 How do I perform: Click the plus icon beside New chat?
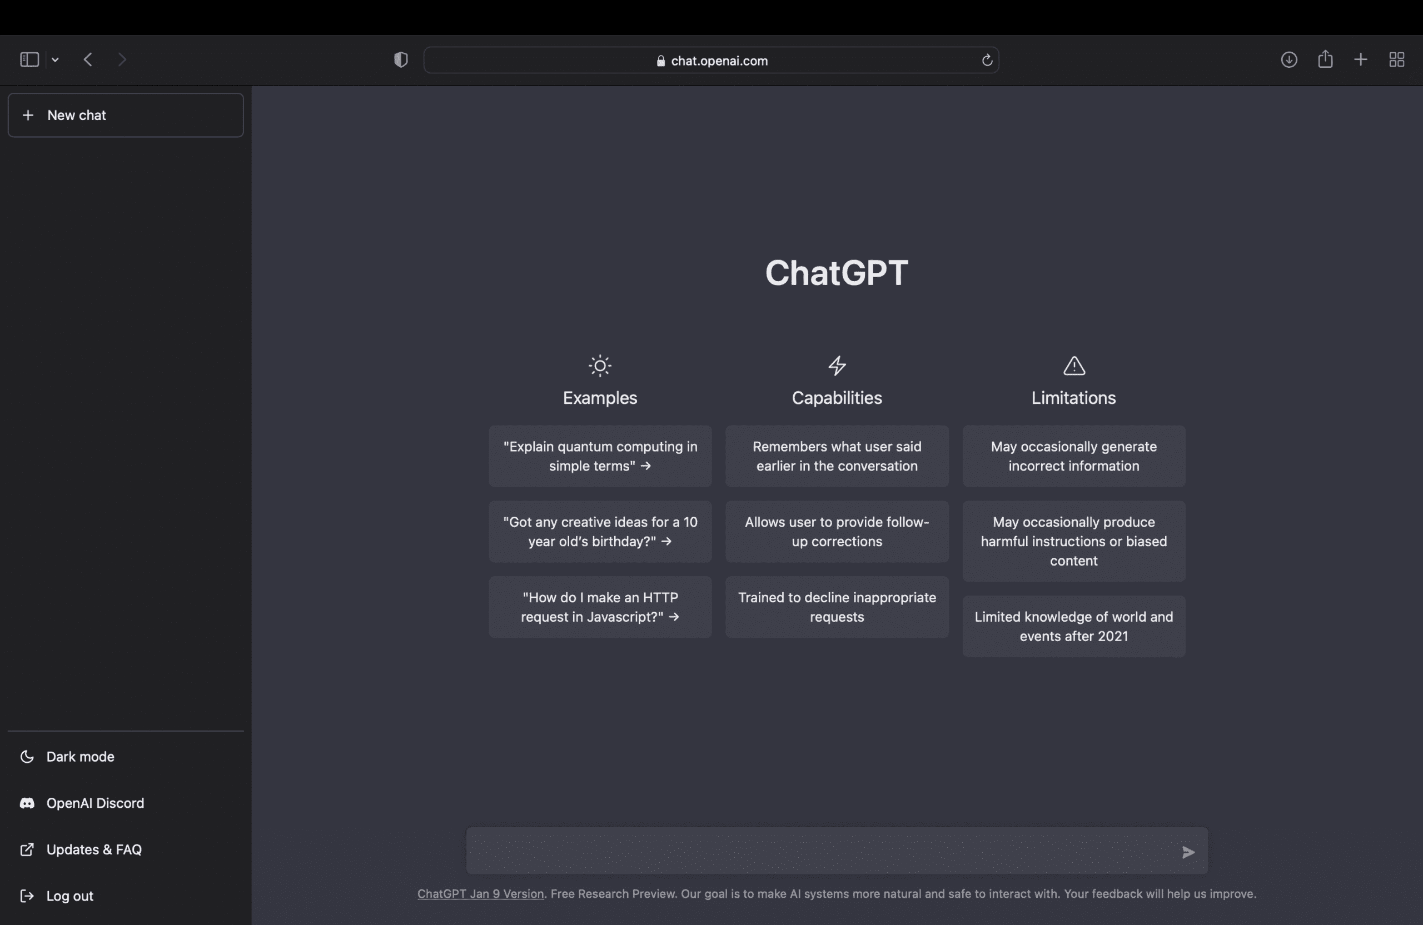(x=27, y=116)
